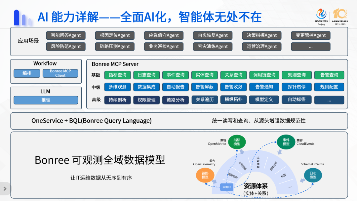Click the blue 自动报告 box
Image resolution: width=357 pixels, height=201 pixels.
coord(175,87)
